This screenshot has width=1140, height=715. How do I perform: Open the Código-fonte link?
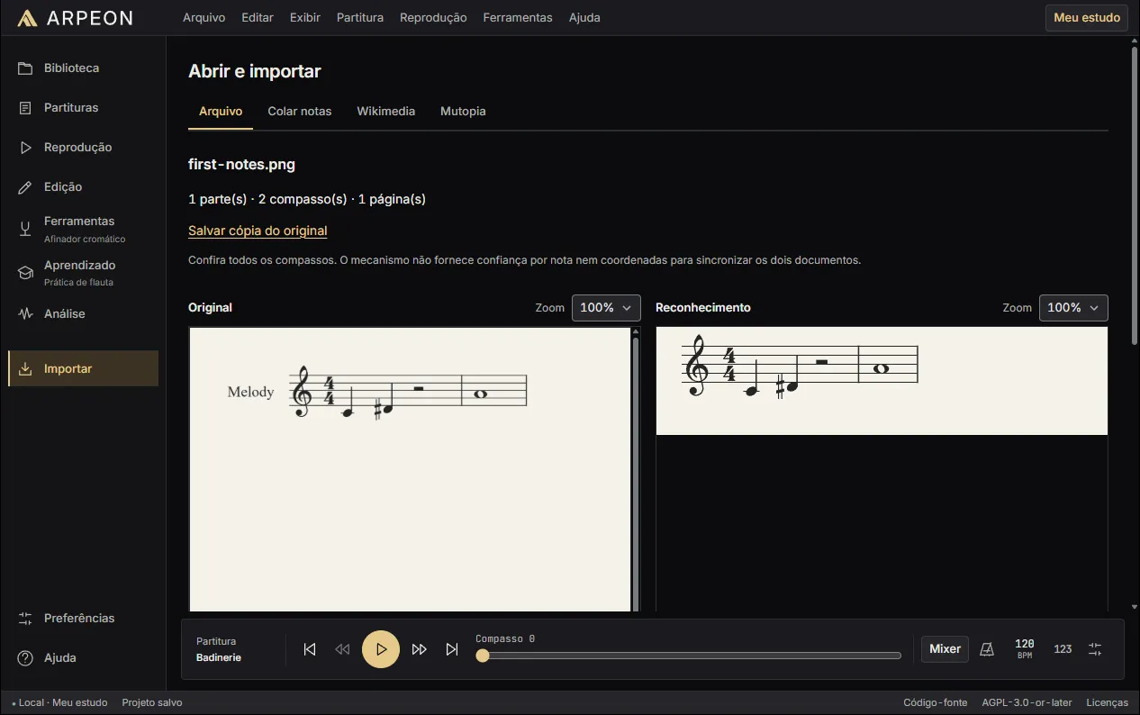tap(936, 703)
